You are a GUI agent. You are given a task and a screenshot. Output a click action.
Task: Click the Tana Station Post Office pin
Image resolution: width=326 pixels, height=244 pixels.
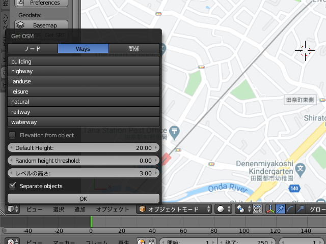coord(174,133)
